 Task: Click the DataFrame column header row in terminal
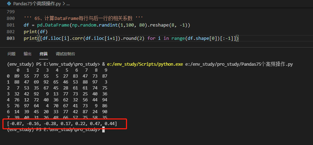coord(62,70)
